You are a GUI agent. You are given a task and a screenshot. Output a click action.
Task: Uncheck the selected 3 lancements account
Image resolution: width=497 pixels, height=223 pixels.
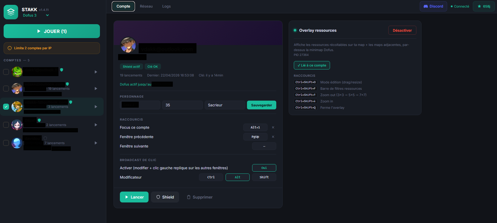tap(6, 107)
